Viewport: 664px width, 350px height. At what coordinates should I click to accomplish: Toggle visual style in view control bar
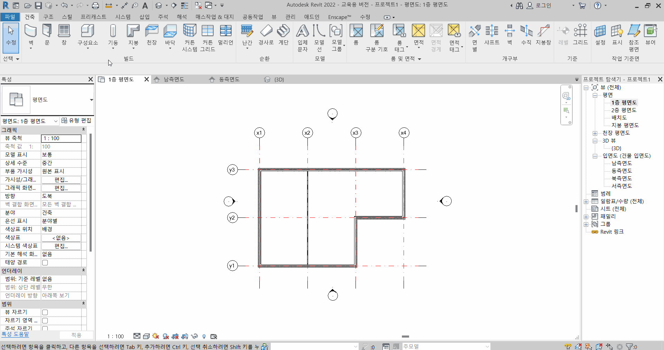(x=146, y=336)
